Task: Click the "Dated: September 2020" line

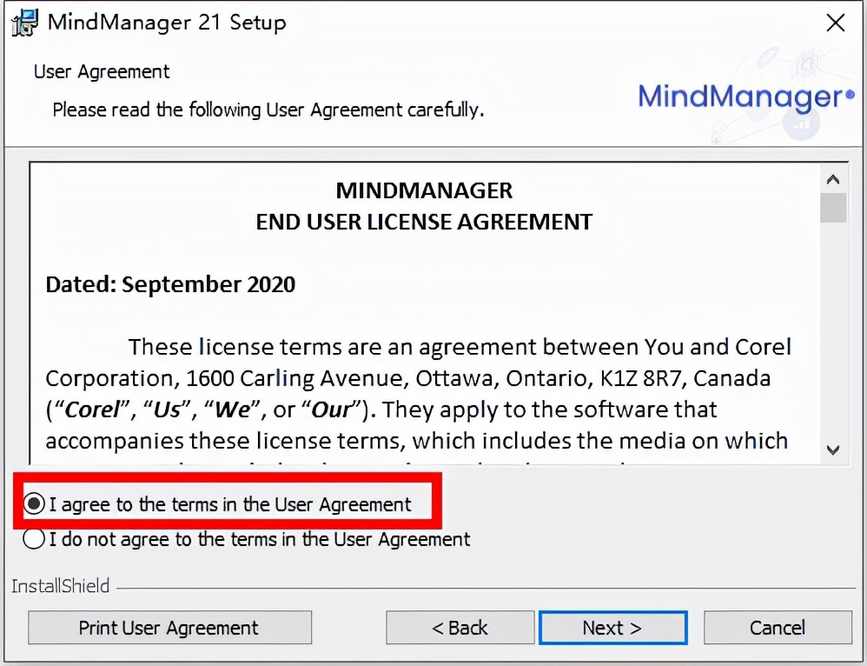Action: (170, 284)
